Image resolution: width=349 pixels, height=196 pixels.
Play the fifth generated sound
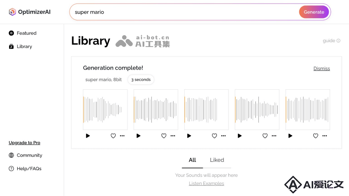click(x=290, y=136)
